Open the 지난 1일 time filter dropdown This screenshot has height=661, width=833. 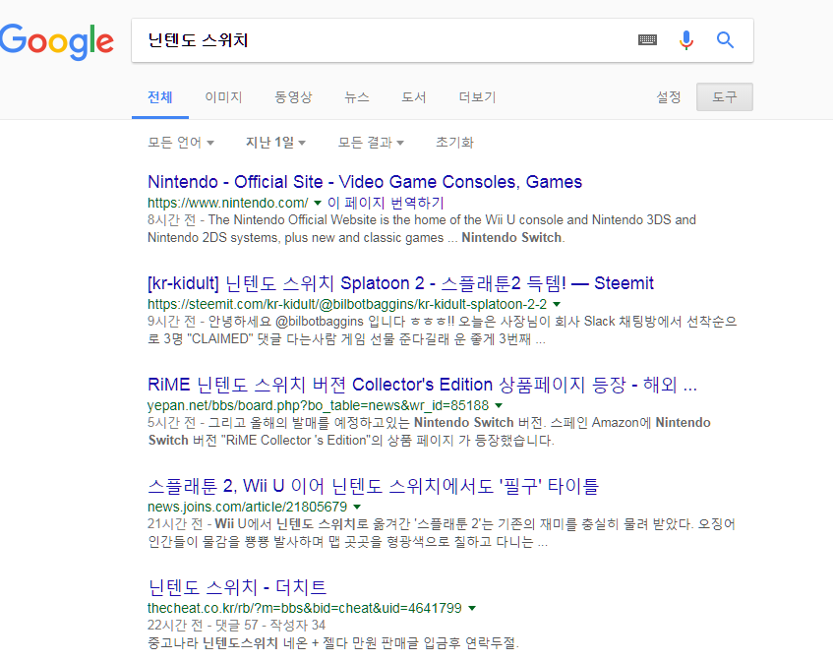[275, 143]
